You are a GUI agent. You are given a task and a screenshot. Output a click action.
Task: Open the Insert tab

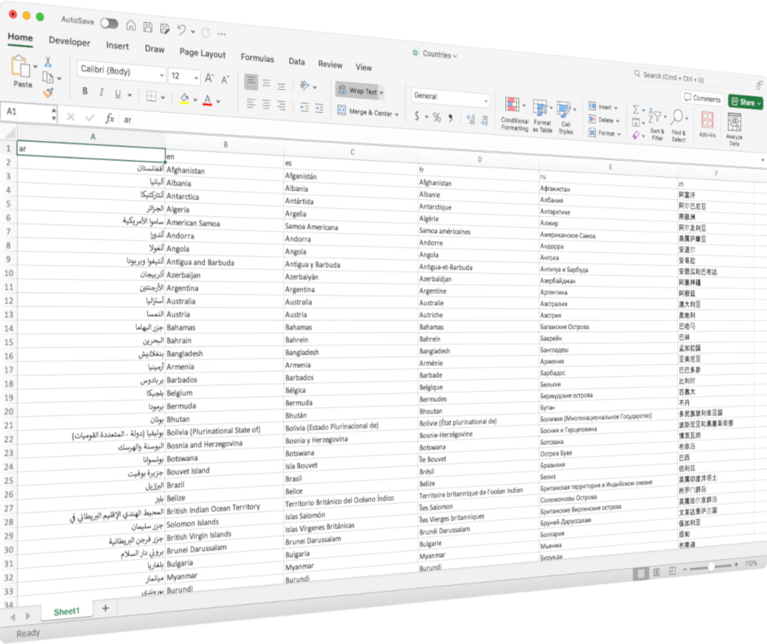click(x=117, y=45)
